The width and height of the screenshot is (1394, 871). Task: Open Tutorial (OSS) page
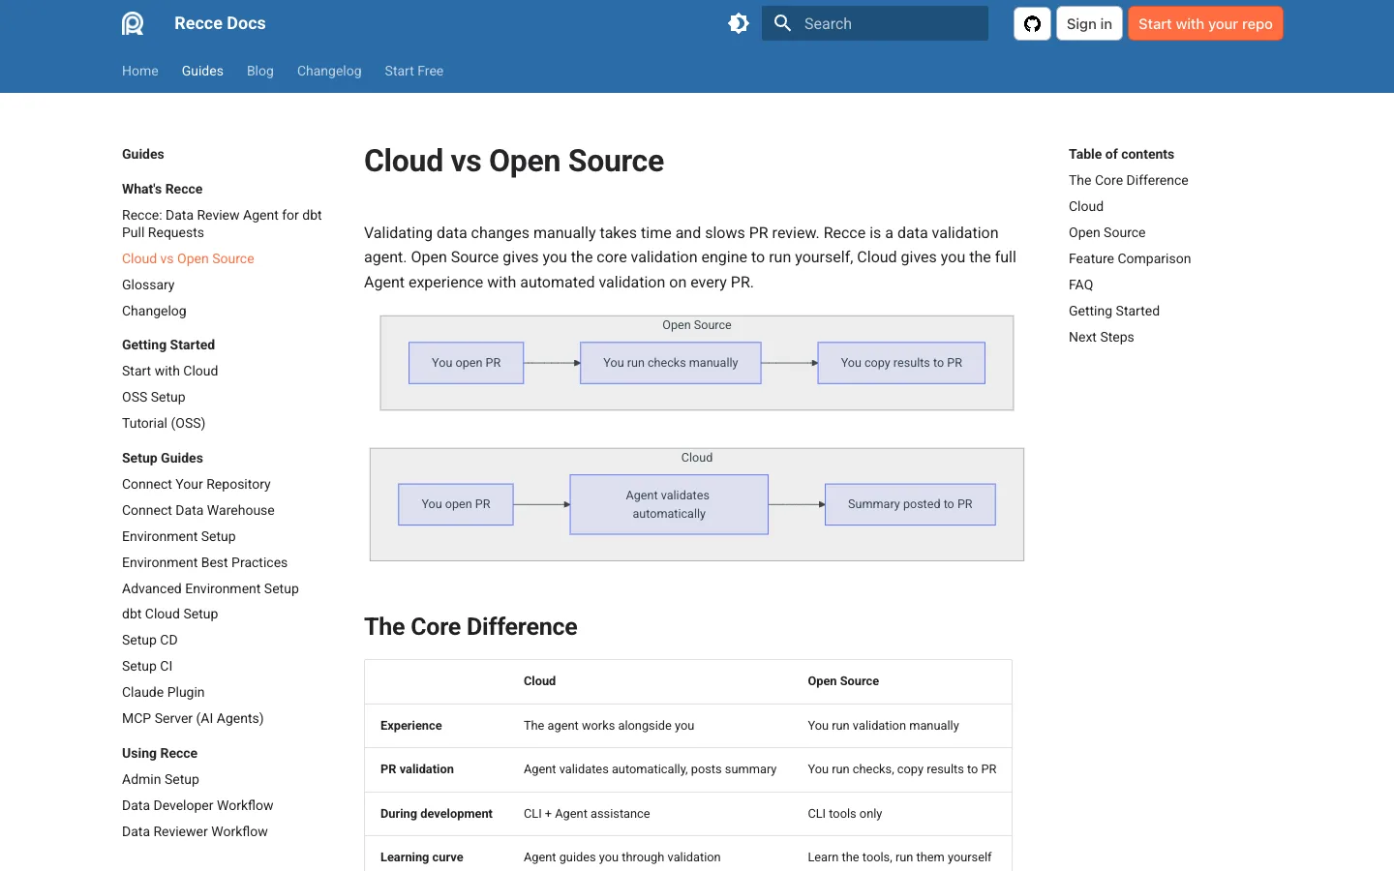click(164, 423)
